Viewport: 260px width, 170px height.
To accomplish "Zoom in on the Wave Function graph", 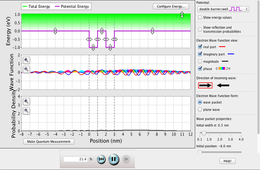I will coord(26,60).
